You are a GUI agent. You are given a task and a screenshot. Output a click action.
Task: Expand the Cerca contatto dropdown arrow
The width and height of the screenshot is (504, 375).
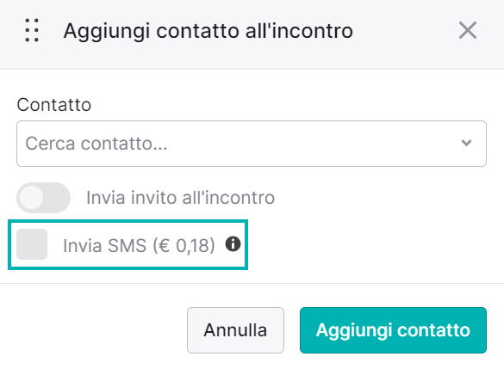click(x=466, y=143)
